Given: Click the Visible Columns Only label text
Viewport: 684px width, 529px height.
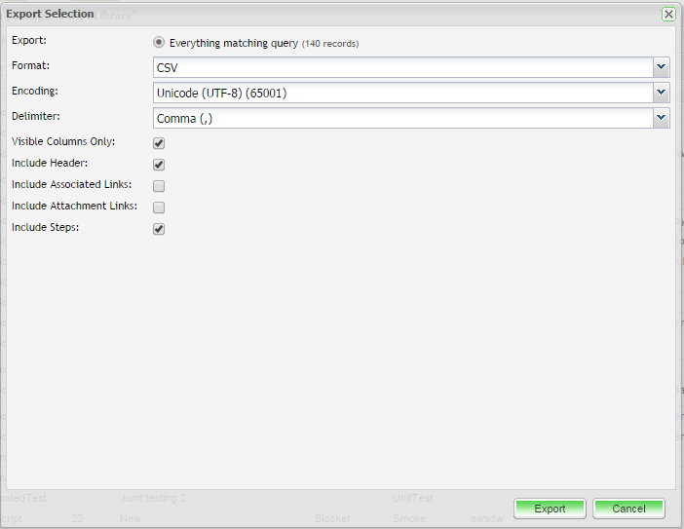Looking at the screenshot, I should point(63,141).
